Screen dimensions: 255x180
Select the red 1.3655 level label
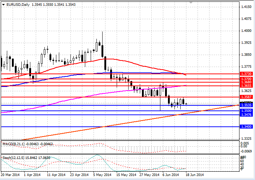pos(246,86)
